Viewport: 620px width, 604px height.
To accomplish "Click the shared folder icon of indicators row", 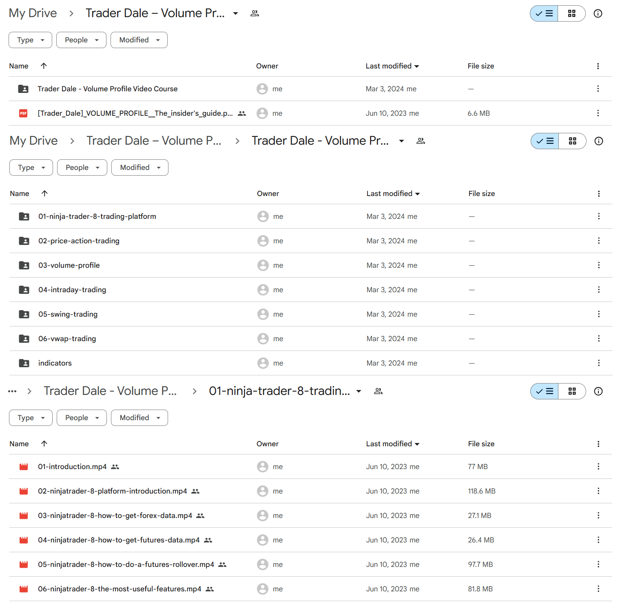I will tap(24, 363).
